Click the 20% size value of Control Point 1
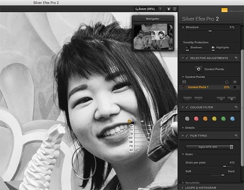 227,87
